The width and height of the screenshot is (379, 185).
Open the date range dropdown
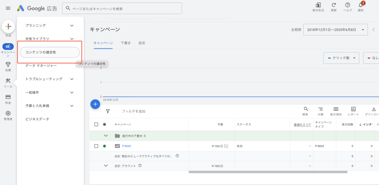pos(335,30)
